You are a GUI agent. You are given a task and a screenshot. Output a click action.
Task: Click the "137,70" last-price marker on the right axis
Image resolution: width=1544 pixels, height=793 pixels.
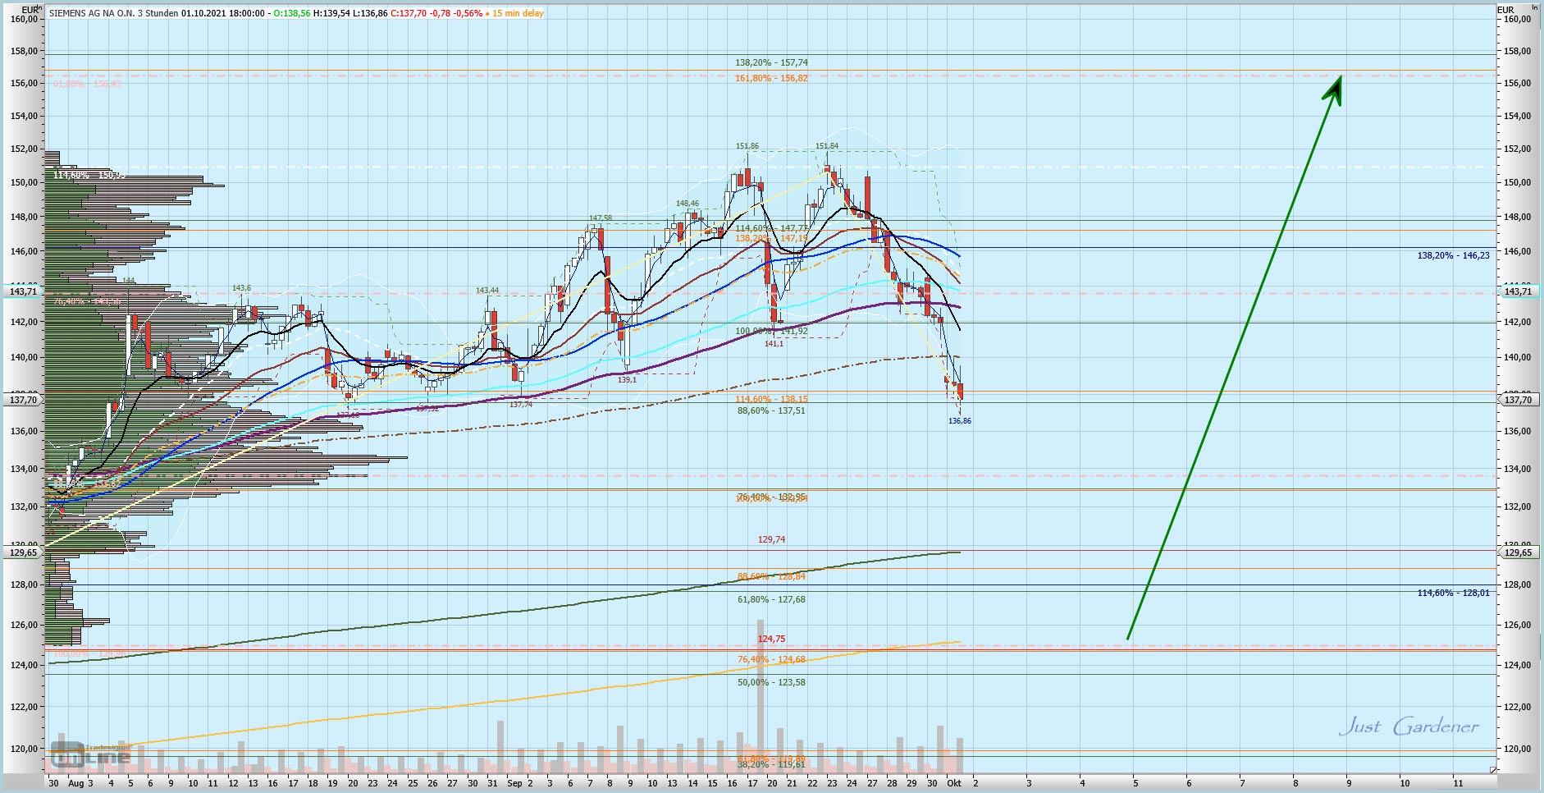tap(1519, 400)
